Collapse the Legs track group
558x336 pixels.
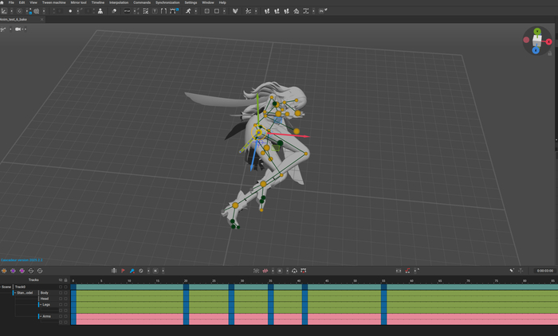pos(40,304)
